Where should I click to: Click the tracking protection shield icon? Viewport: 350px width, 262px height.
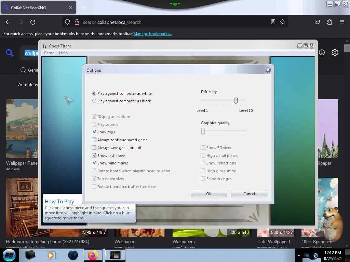tap(67, 22)
